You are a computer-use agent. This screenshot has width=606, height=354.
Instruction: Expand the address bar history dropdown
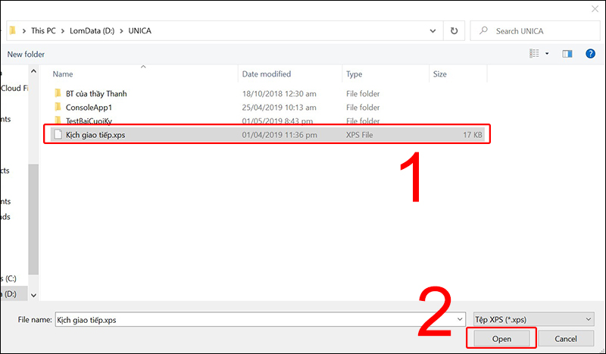pyautogui.click(x=433, y=31)
